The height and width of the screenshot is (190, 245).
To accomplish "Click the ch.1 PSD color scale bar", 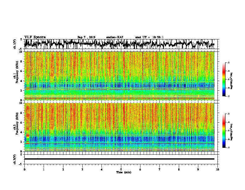I will point(224,79).
